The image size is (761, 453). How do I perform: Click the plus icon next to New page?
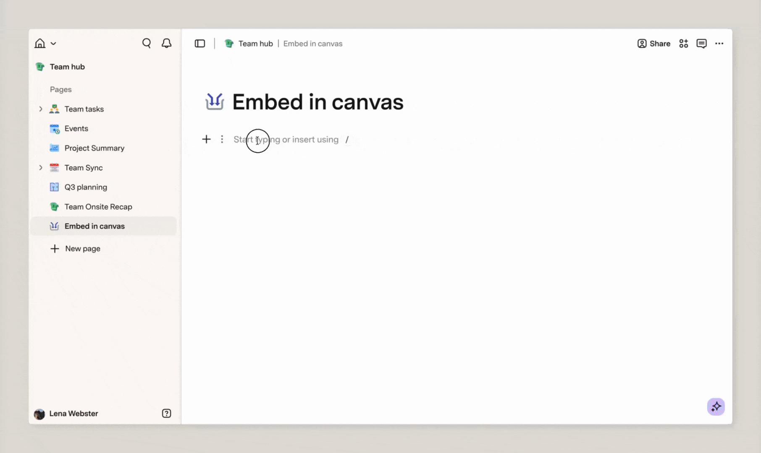[55, 249]
